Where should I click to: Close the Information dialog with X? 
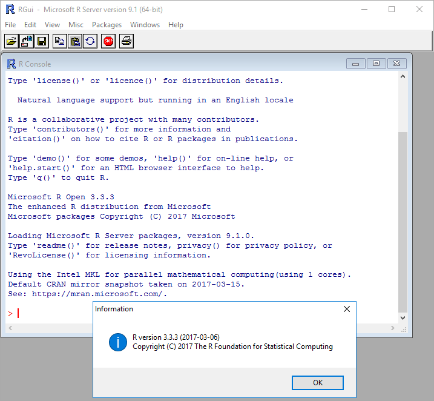(347, 309)
